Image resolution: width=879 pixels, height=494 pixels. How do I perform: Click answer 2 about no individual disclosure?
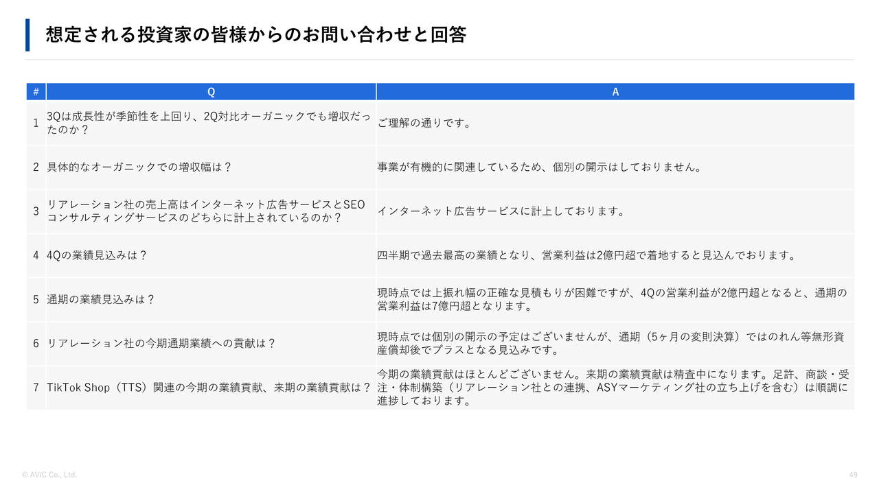540,167
